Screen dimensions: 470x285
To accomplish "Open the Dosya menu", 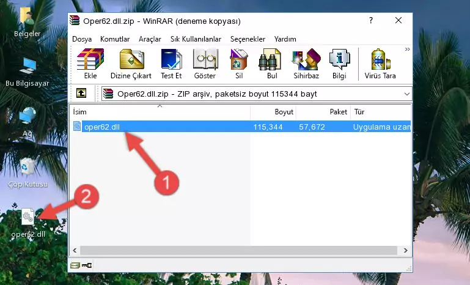I will pos(82,39).
